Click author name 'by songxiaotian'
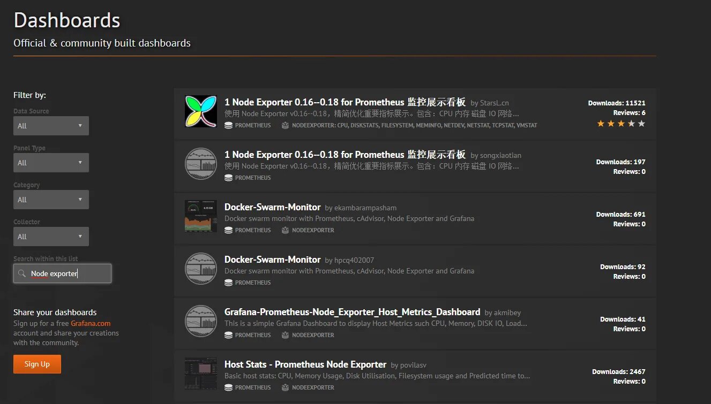This screenshot has height=404, width=711. point(496,155)
